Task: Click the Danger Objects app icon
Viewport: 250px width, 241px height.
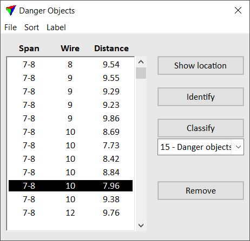Action: pos(11,10)
